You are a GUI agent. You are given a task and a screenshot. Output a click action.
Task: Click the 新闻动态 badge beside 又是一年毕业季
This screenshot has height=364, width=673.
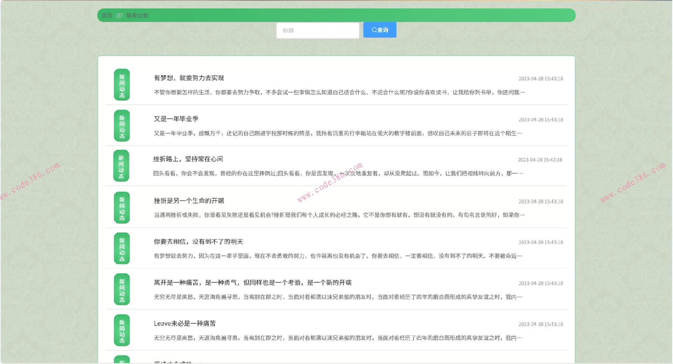click(x=122, y=126)
